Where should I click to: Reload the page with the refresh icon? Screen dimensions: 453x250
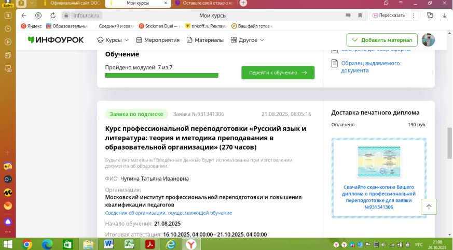click(x=52, y=16)
